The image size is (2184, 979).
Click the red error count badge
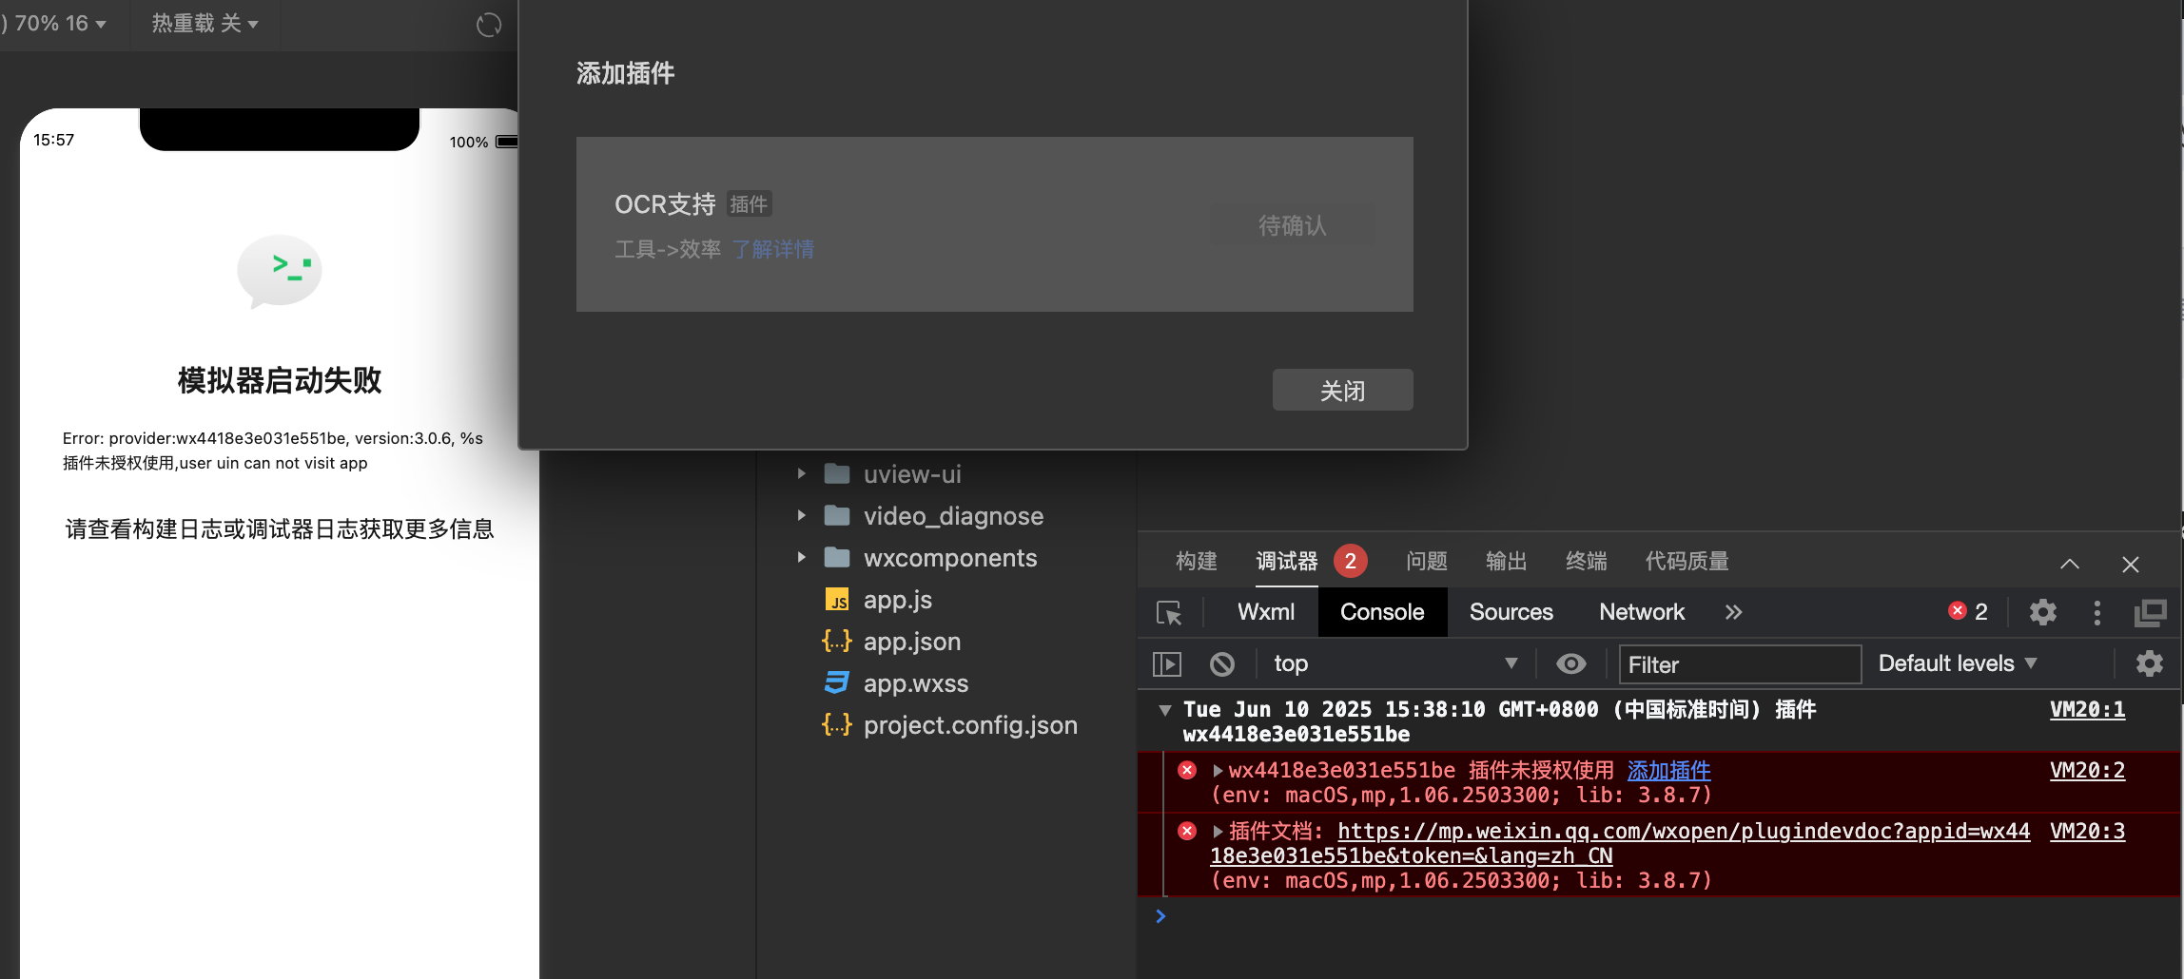click(x=1967, y=611)
